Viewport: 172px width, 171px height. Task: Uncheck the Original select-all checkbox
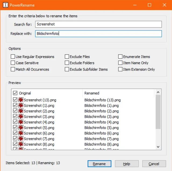coord(15,93)
